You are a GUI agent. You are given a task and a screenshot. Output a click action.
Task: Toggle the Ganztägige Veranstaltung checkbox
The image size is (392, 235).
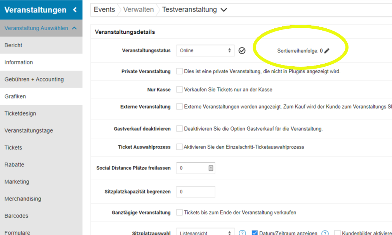(179, 213)
